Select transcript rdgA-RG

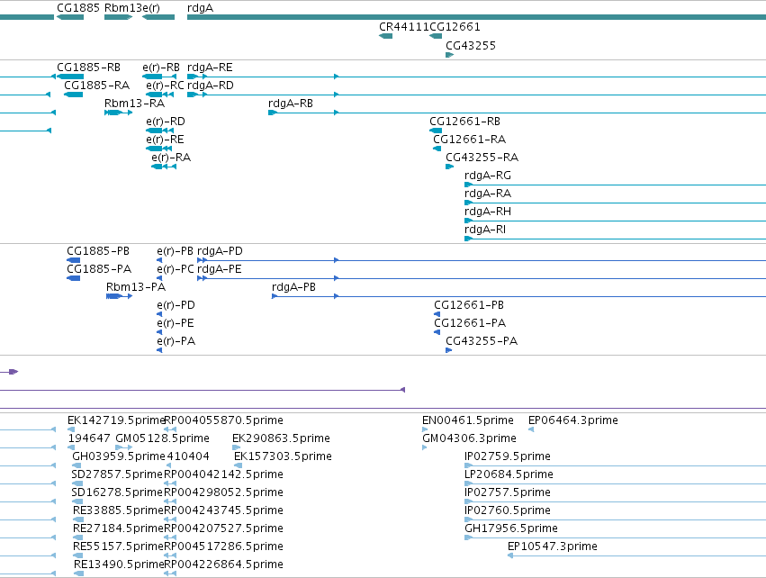[x=488, y=176]
